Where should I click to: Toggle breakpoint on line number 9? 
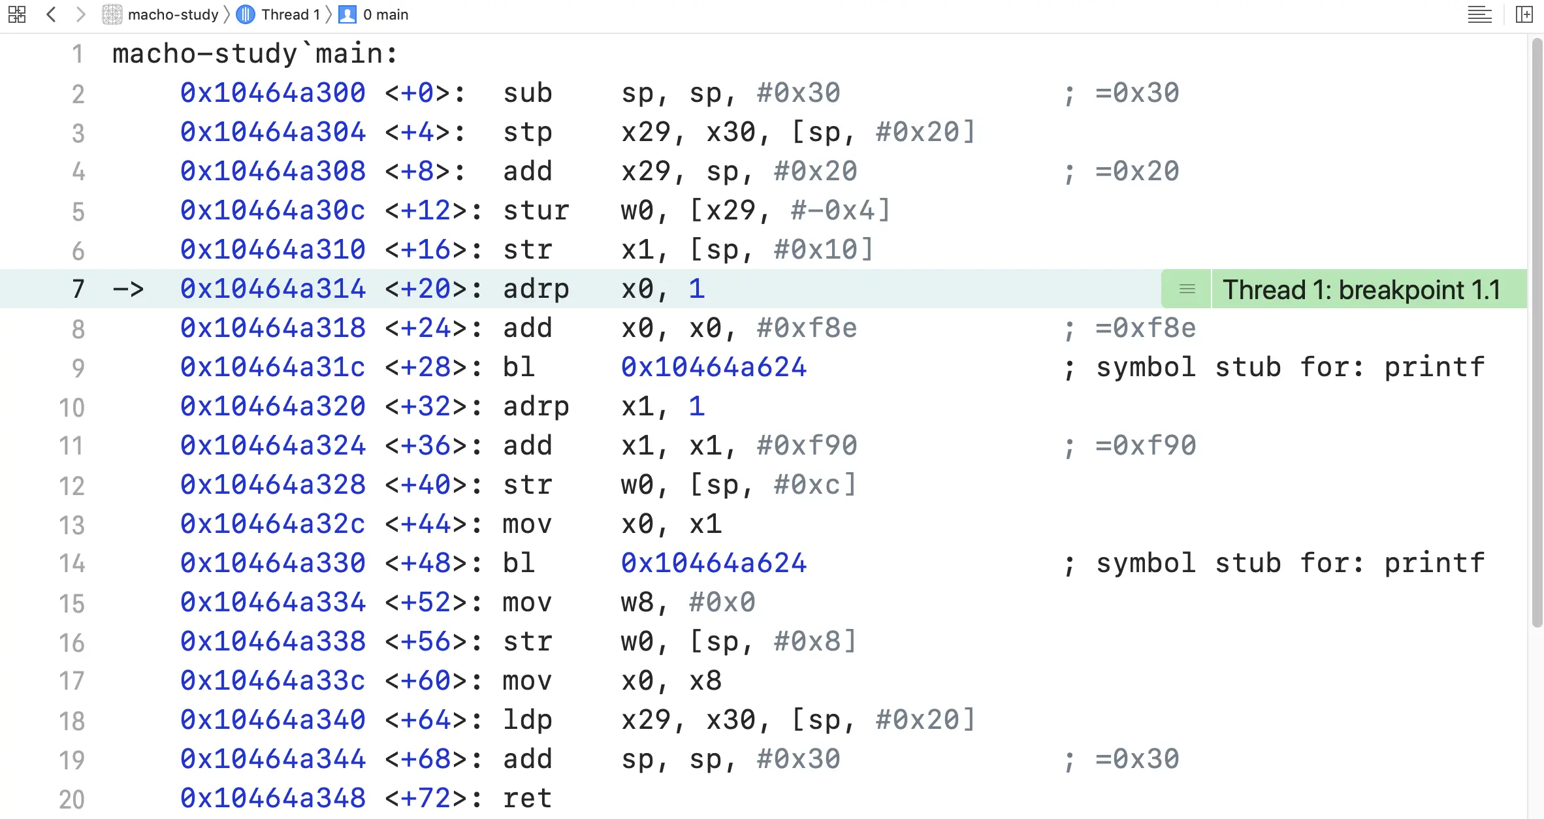tap(78, 368)
